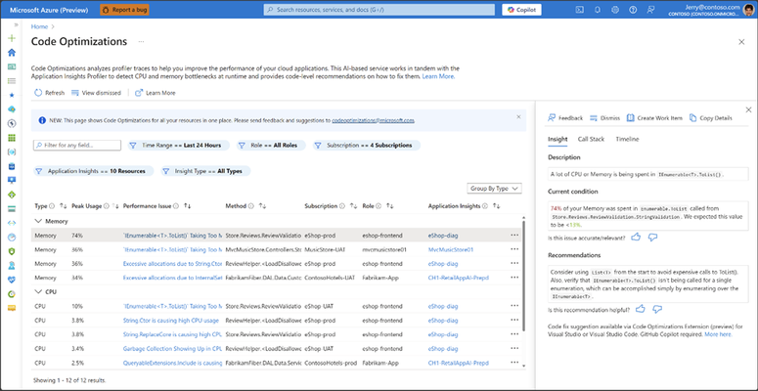Switch to the Timeline tab
This screenshot has height=391, width=758.
tap(627, 139)
